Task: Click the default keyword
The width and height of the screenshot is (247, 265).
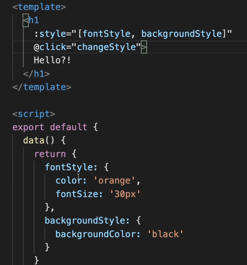Action: [68, 127]
